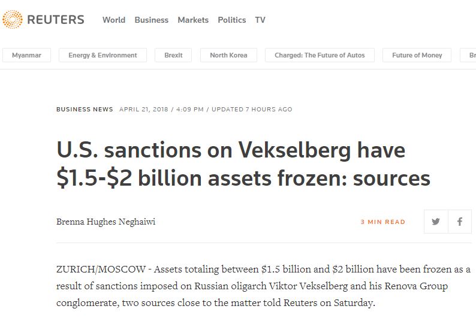476x321 pixels.
Task: Open Charged: The Future of Autos
Action: click(x=320, y=55)
